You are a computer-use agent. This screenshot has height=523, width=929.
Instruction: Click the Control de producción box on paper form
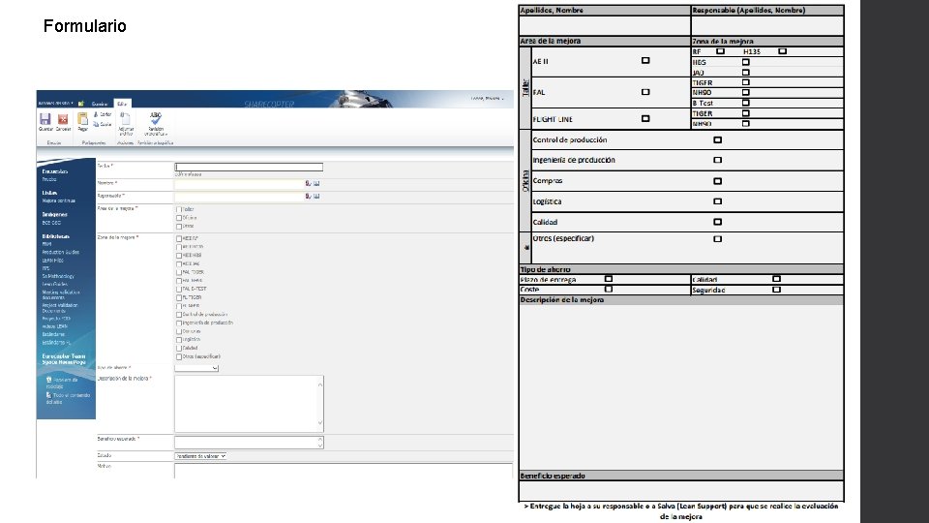pos(717,139)
